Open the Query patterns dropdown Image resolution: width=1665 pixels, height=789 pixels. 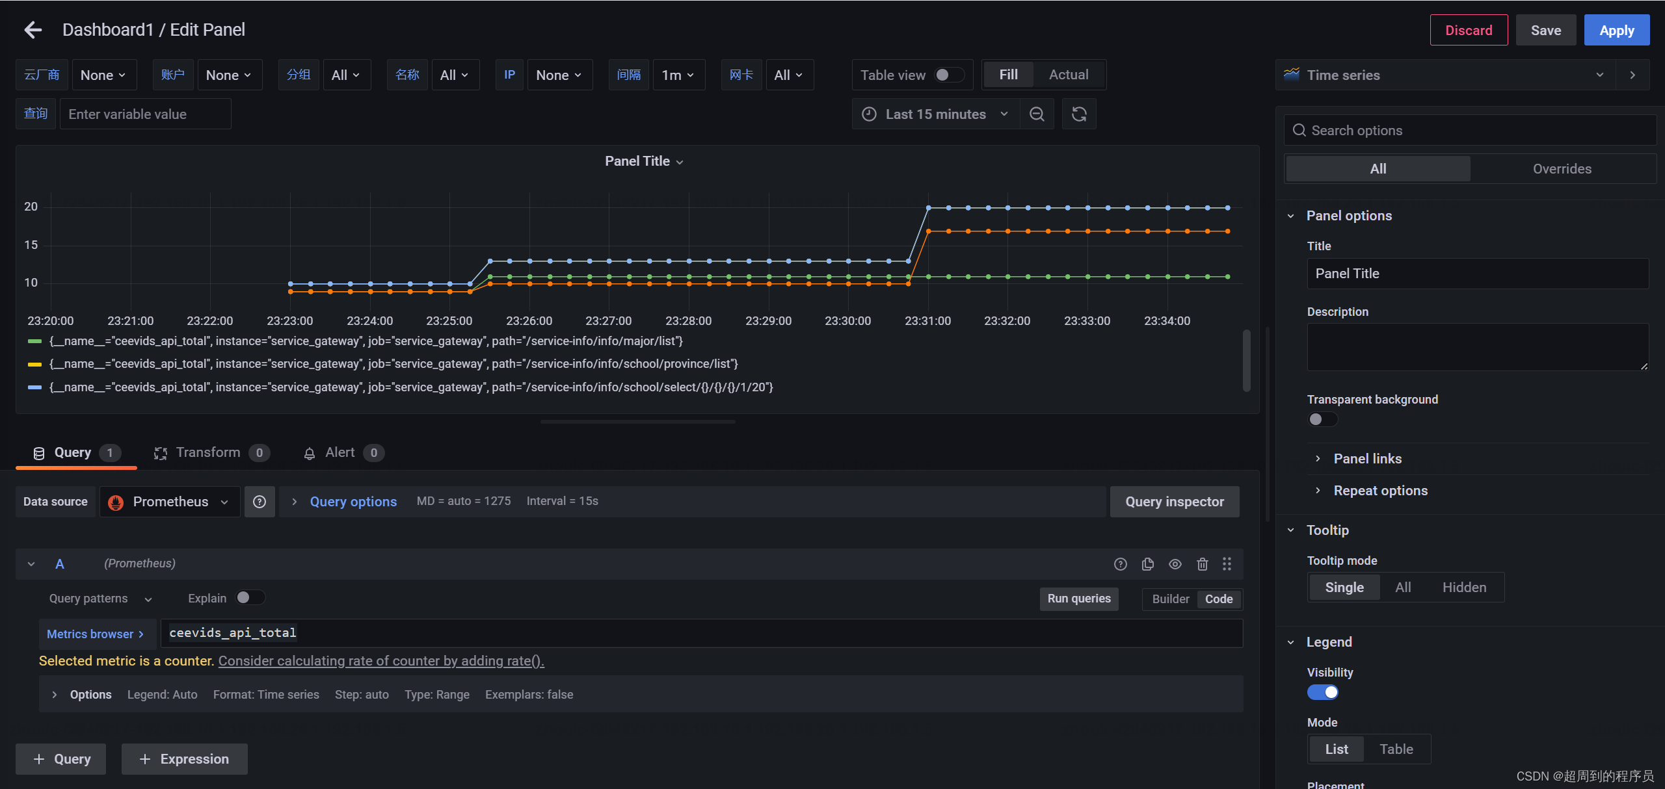click(100, 599)
